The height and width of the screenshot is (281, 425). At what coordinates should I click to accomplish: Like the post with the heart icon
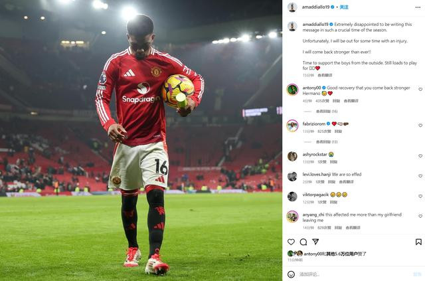(291, 242)
